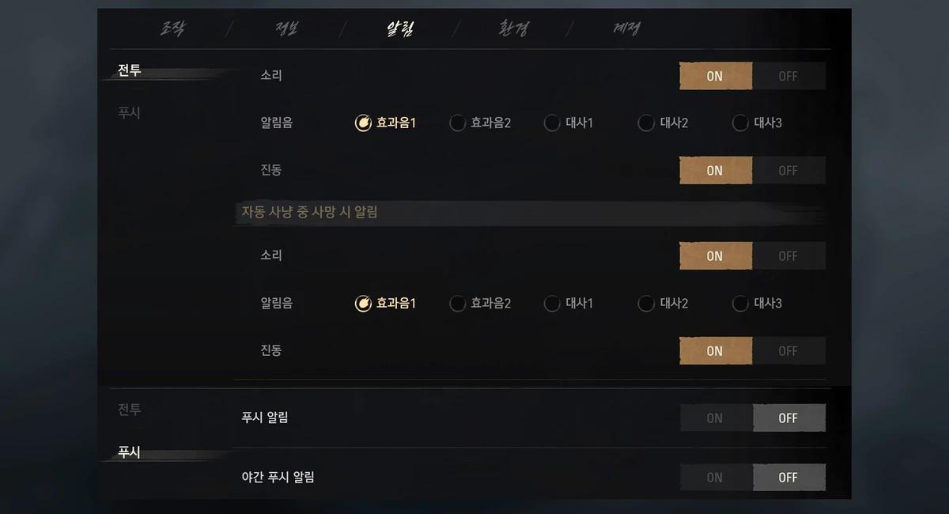Turn OFF 소리 in the topmost row
Screen dimensions: 949x514
point(788,76)
